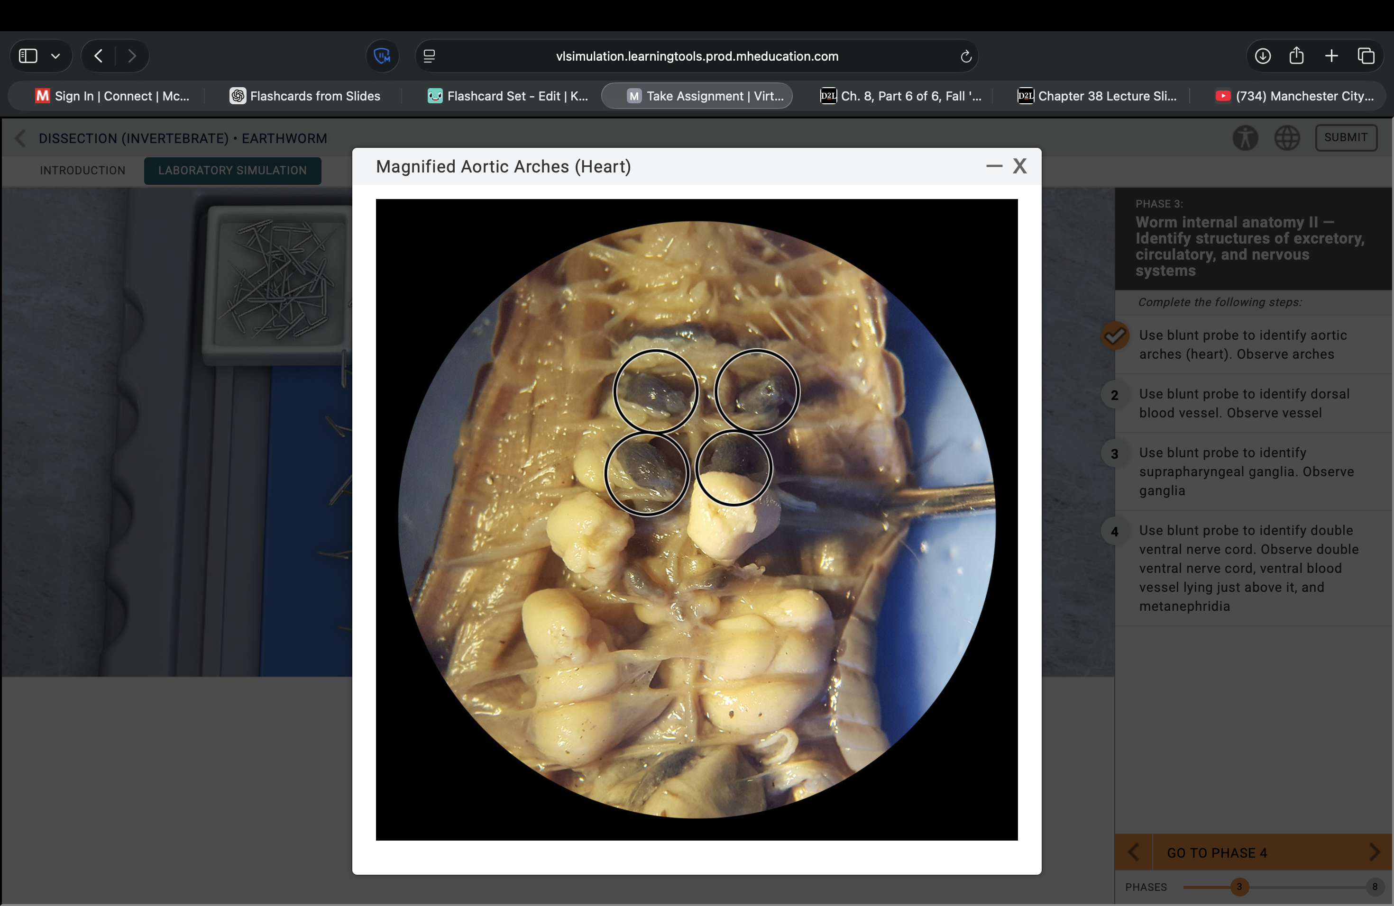
Task: Click the accessibility icon in the header
Action: point(1245,138)
